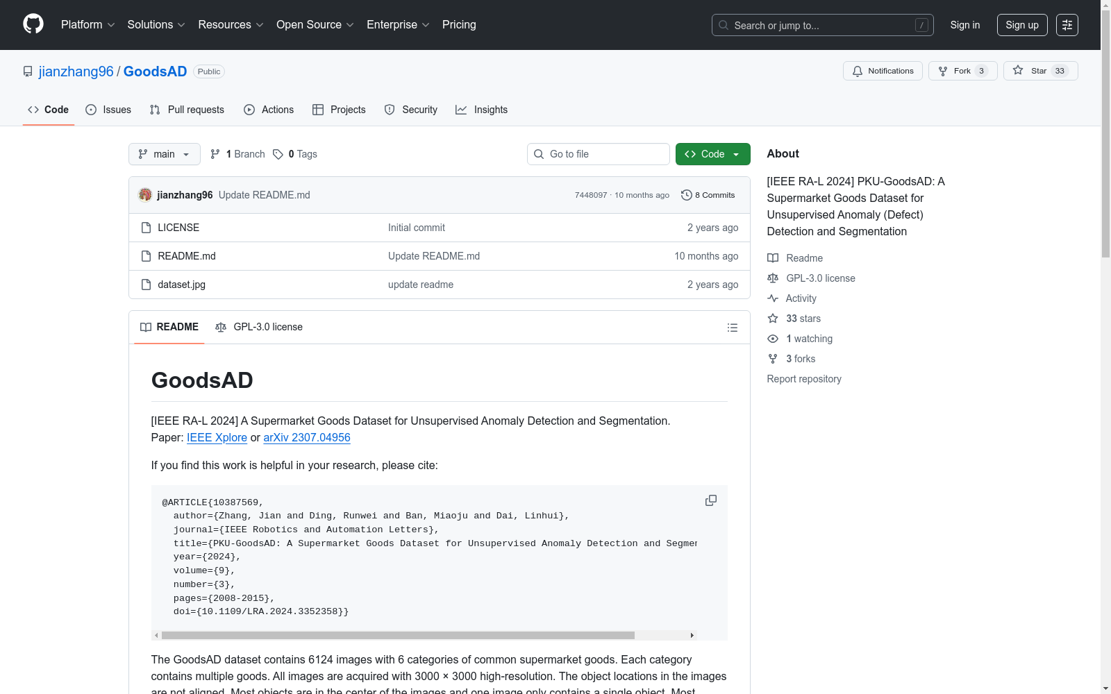
Task: Click the star icon beside 33 stars
Action: point(773,319)
